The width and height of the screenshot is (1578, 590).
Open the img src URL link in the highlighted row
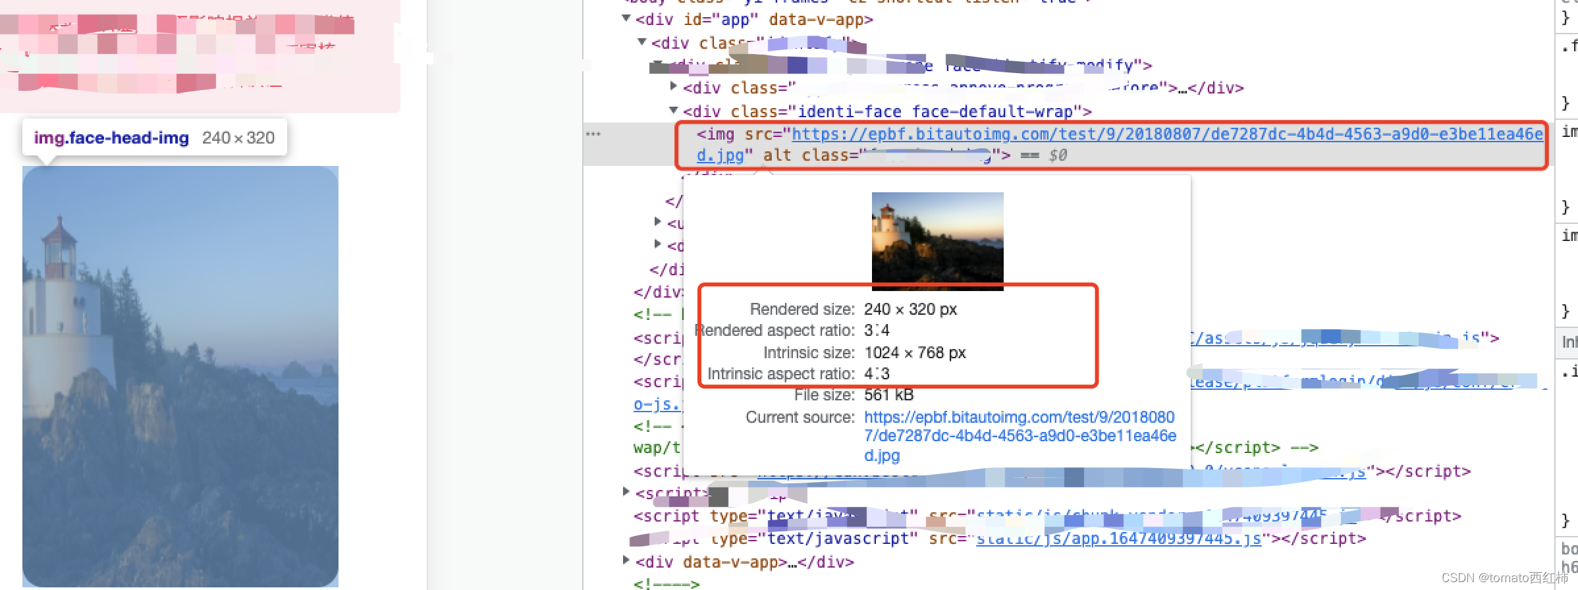coord(1120,144)
